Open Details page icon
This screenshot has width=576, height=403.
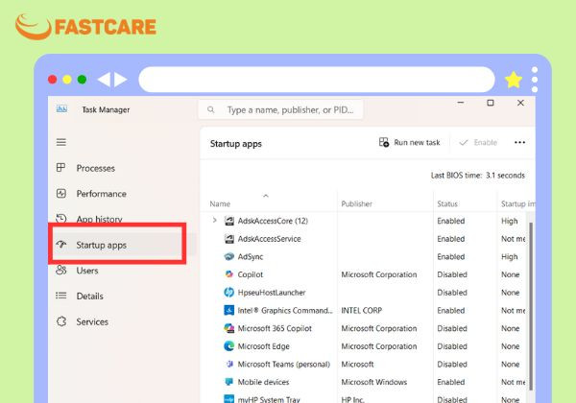(61, 296)
